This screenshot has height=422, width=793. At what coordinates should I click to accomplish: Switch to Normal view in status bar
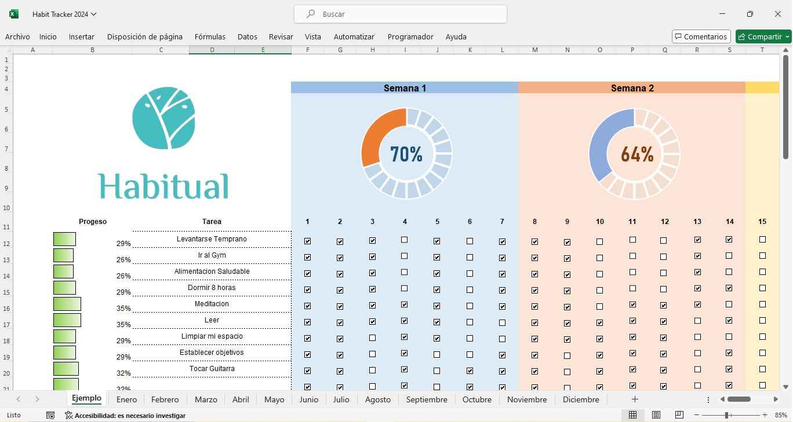point(633,415)
